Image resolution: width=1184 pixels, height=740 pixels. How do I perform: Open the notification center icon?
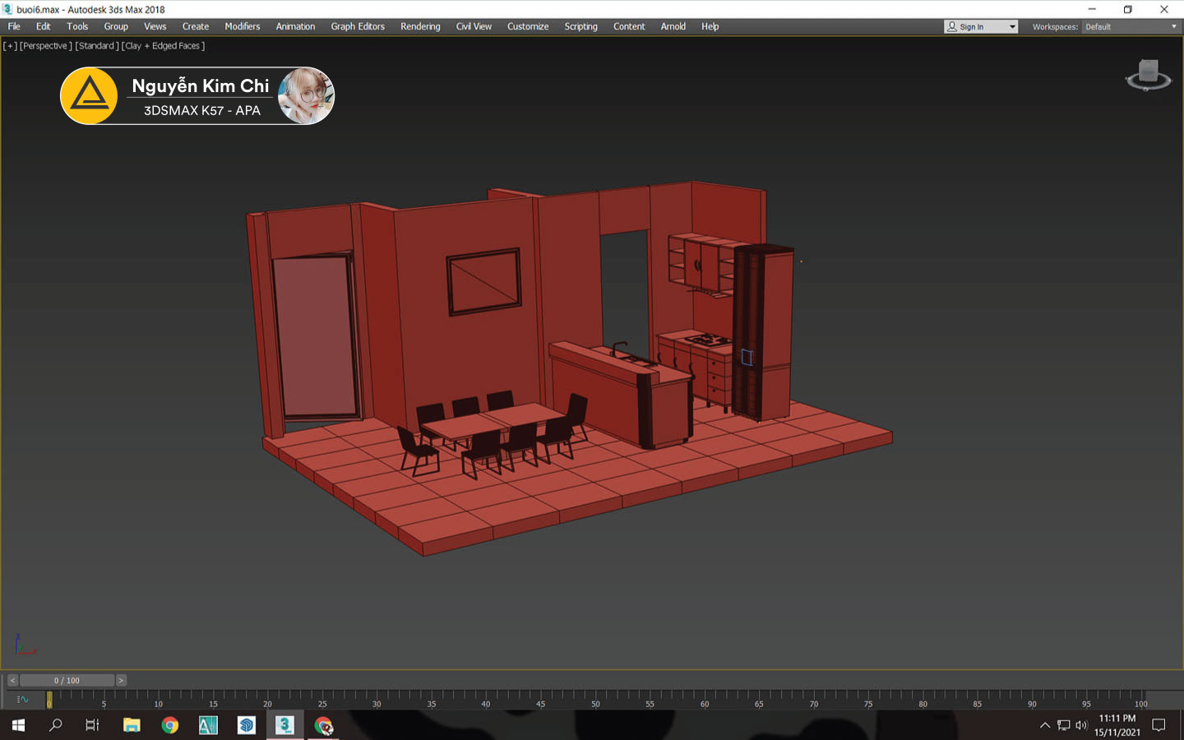pyautogui.click(x=1159, y=725)
